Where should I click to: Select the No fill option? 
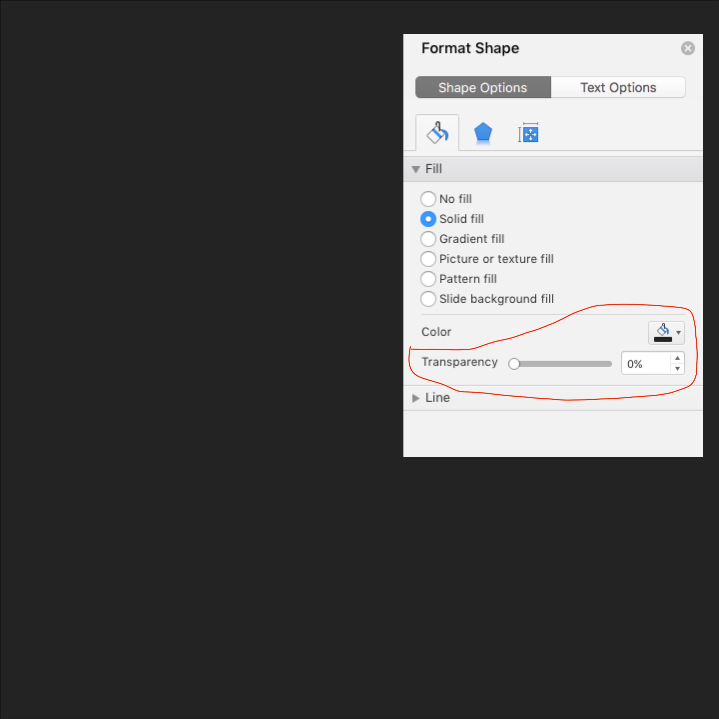point(428,199)
